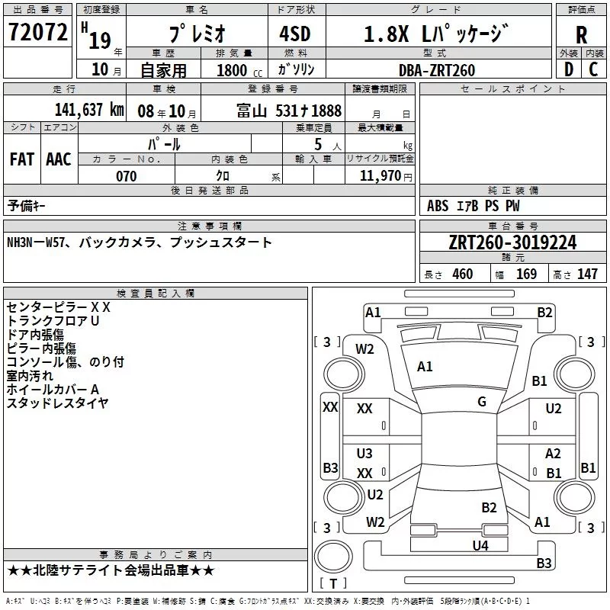Click the U4 mark on the trunk
The image size is (610, 610).
point(480,546)
